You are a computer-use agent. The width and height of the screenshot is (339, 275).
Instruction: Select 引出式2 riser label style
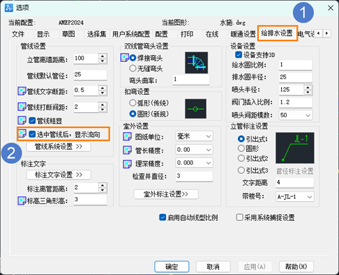coord(241,158)
